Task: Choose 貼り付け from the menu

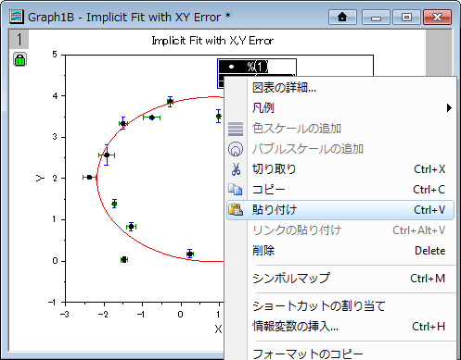Action: (340, 210)
